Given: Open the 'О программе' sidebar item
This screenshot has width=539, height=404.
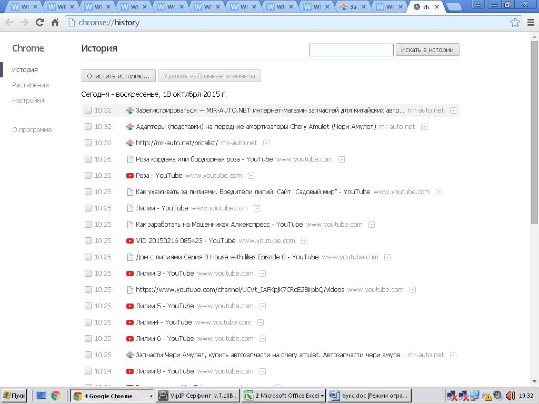Looking at the screenshot, I should coord(32,130).
